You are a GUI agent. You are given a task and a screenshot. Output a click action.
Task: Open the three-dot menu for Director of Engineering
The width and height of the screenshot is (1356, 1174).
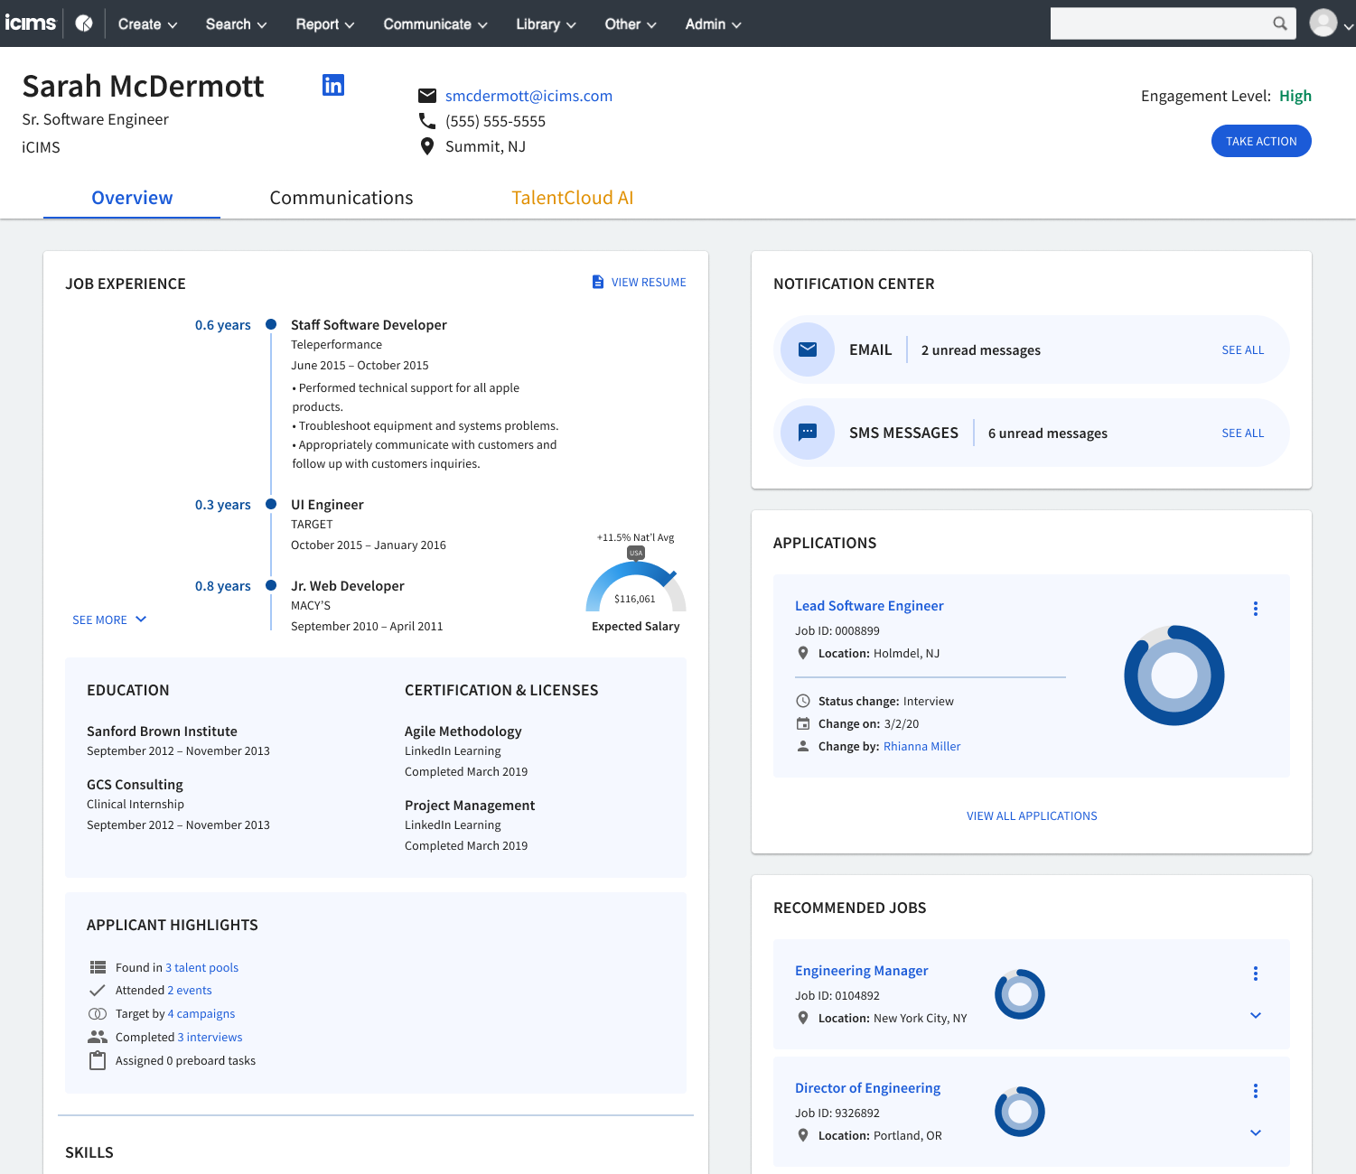(1256, 1091)
